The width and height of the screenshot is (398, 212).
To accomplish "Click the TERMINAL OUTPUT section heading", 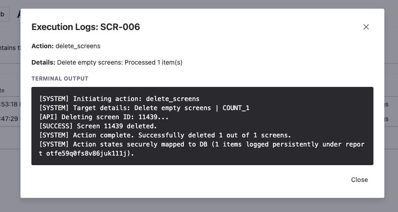I will 60,79.
